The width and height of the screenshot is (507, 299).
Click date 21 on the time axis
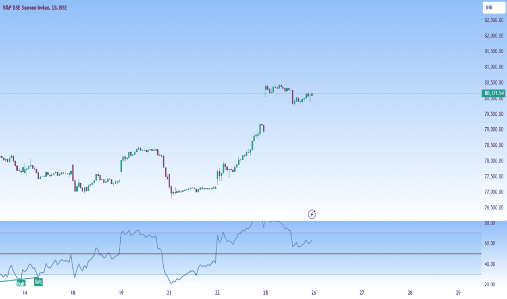click(x=169, y=293)
